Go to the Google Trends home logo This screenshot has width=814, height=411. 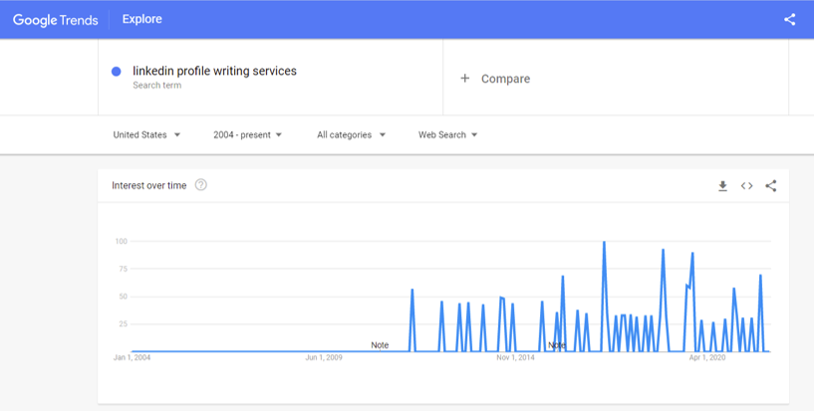pyautogui.click(x=56, y=20)
